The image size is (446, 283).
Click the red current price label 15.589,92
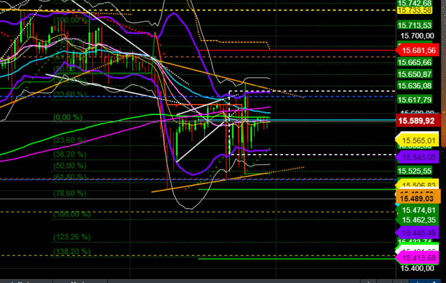[418, 121]
